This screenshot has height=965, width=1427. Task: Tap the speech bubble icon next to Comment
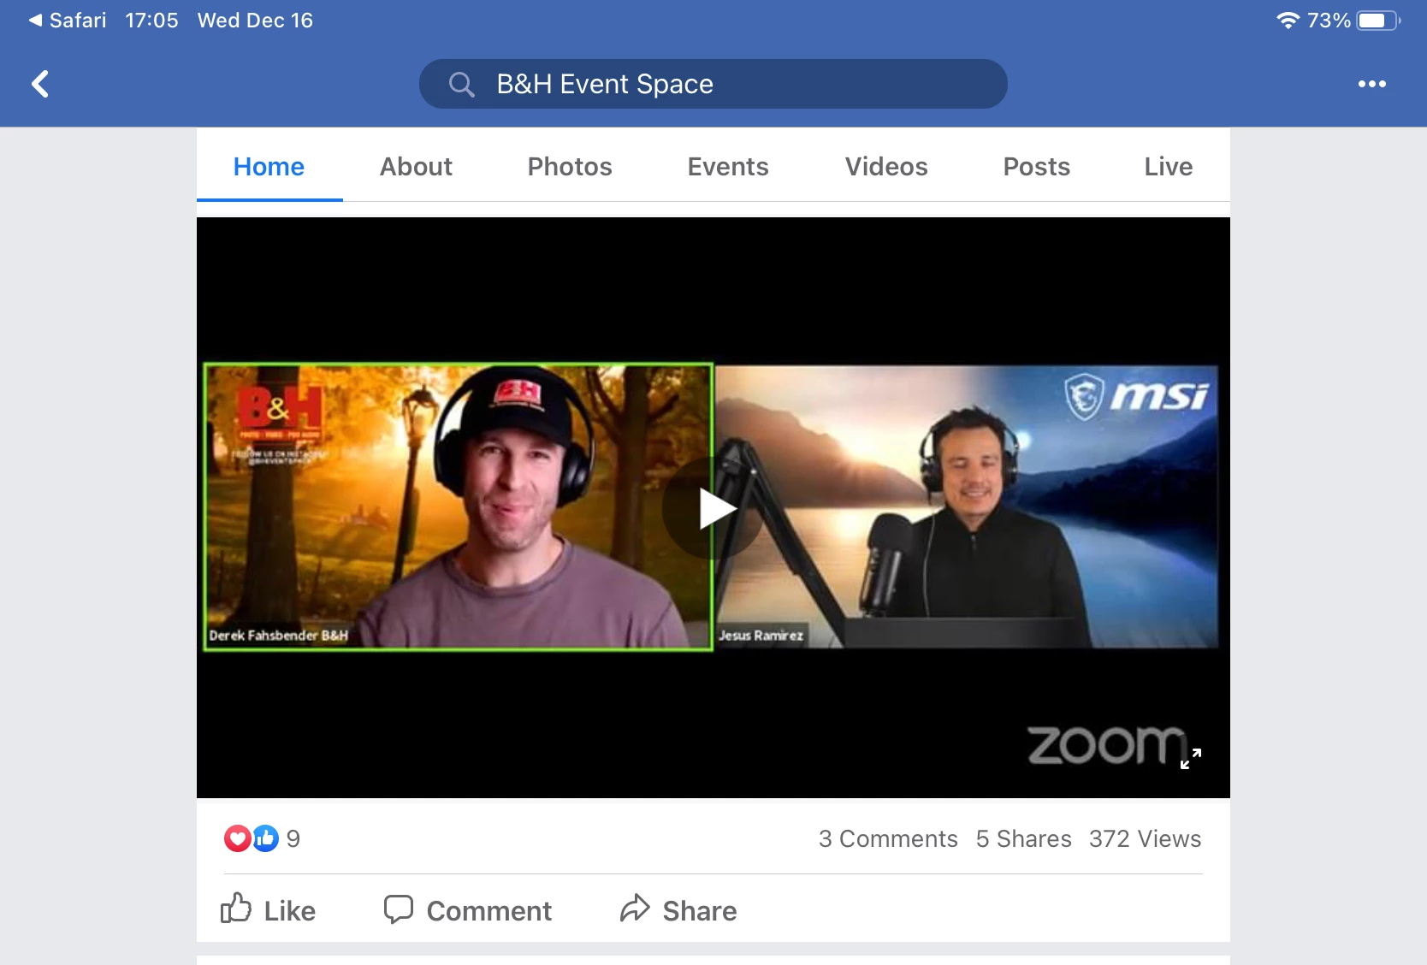[399, 909]
